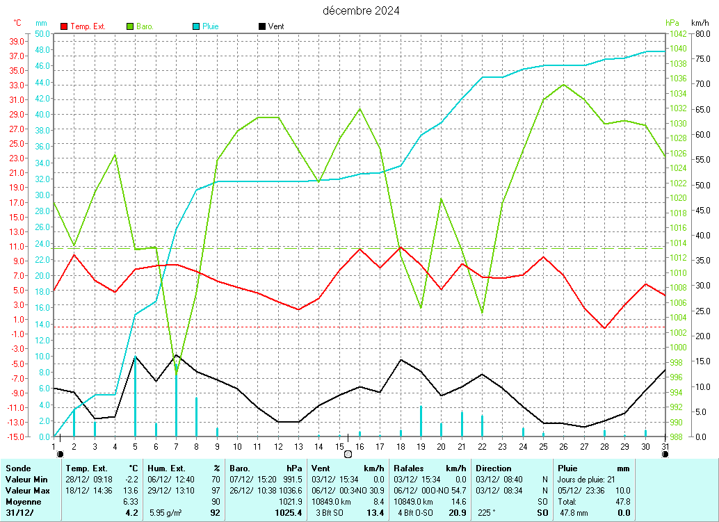Select the 'Rafales' table column header

tap(408, 468)
